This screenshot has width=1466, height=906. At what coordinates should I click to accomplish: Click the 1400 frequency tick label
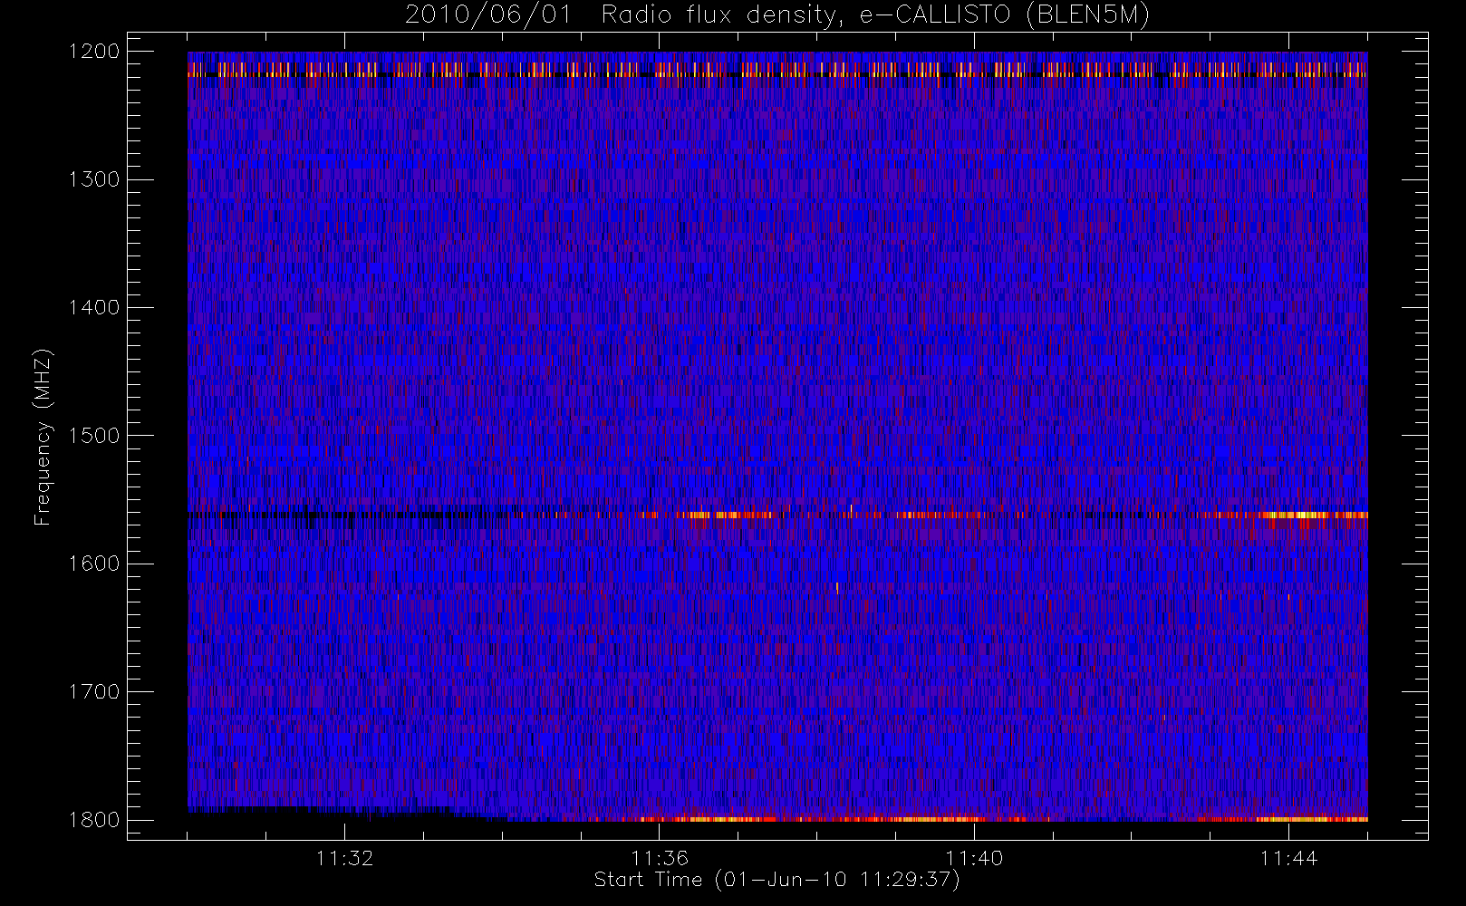tap(95, 308)
